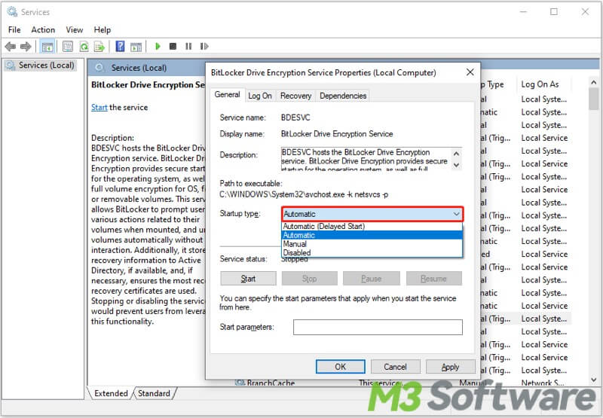Switch to the Extended view tab
The height and width of the screenshot is (418, 603).
click(111, 393)
